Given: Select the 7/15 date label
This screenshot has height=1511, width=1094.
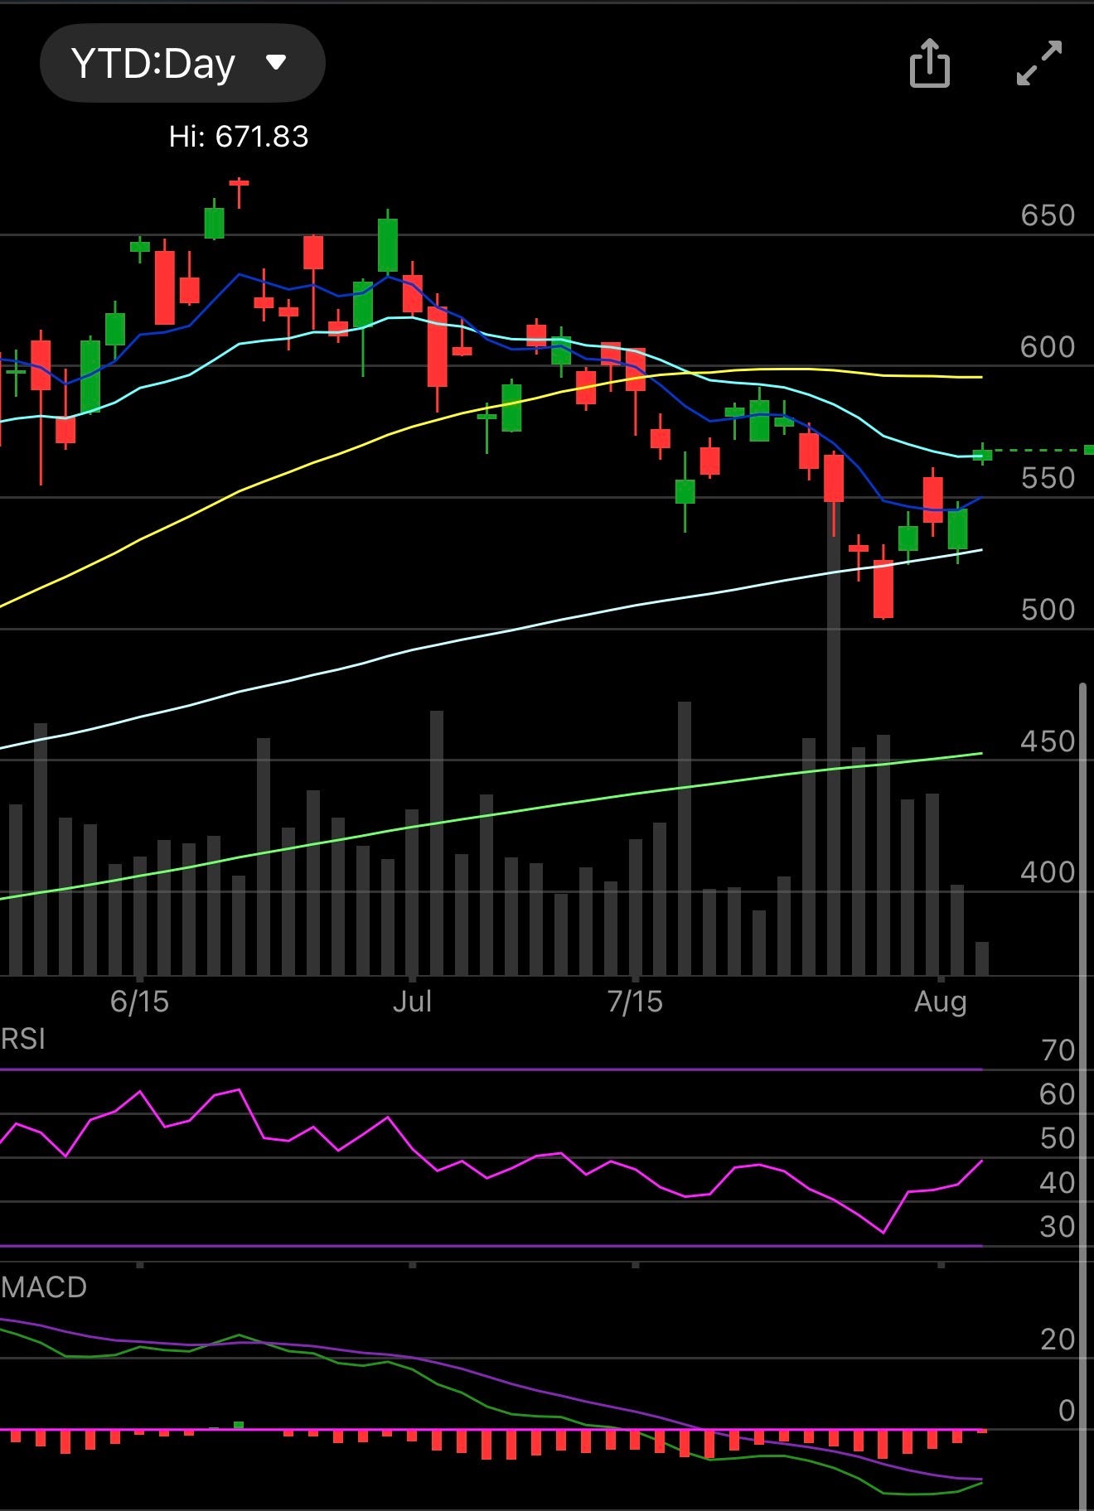Looking at the screenshot, I should [x=635, y=1002].
